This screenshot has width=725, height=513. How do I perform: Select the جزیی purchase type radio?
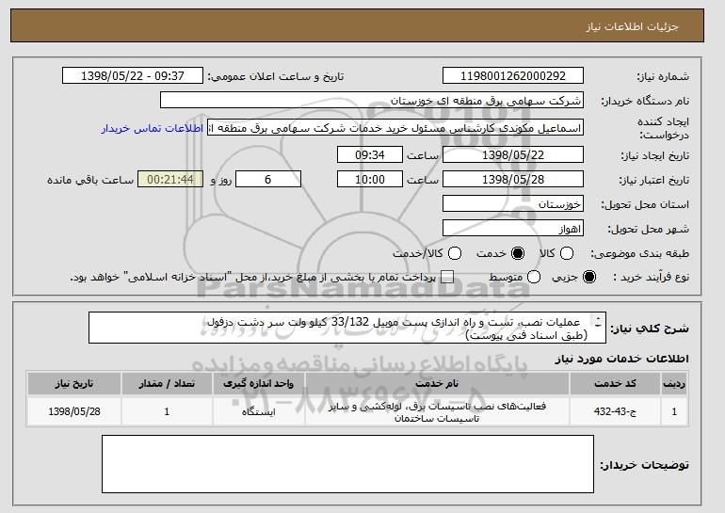click(590, 277)
